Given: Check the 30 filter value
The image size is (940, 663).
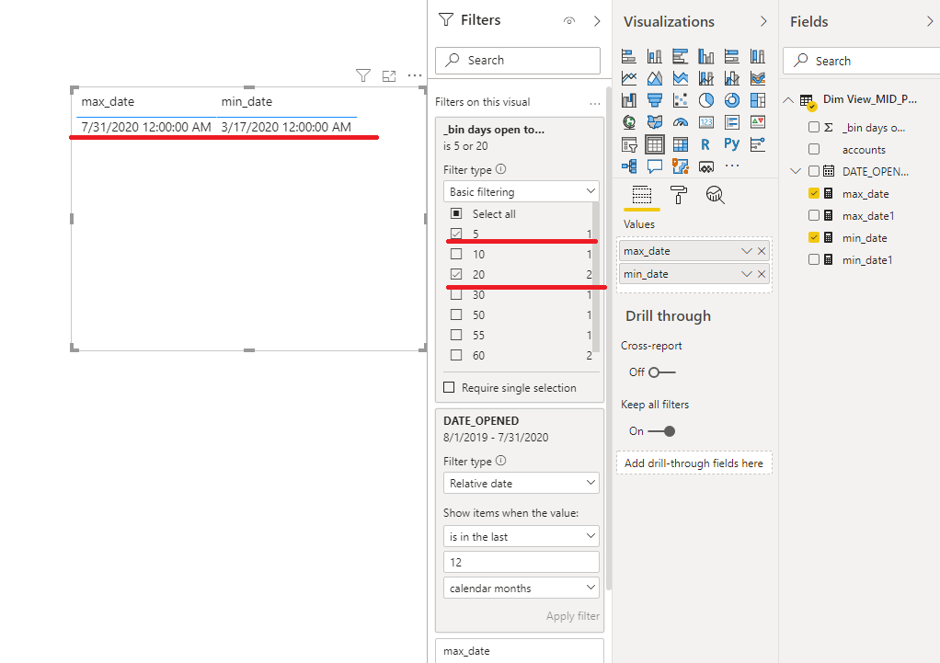Looking at the screenshot, I should (x=456, y=294).
